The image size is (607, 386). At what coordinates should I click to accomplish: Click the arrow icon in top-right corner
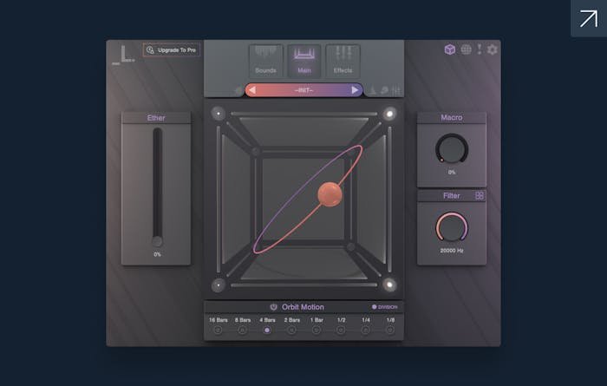(x=588, y=18)
